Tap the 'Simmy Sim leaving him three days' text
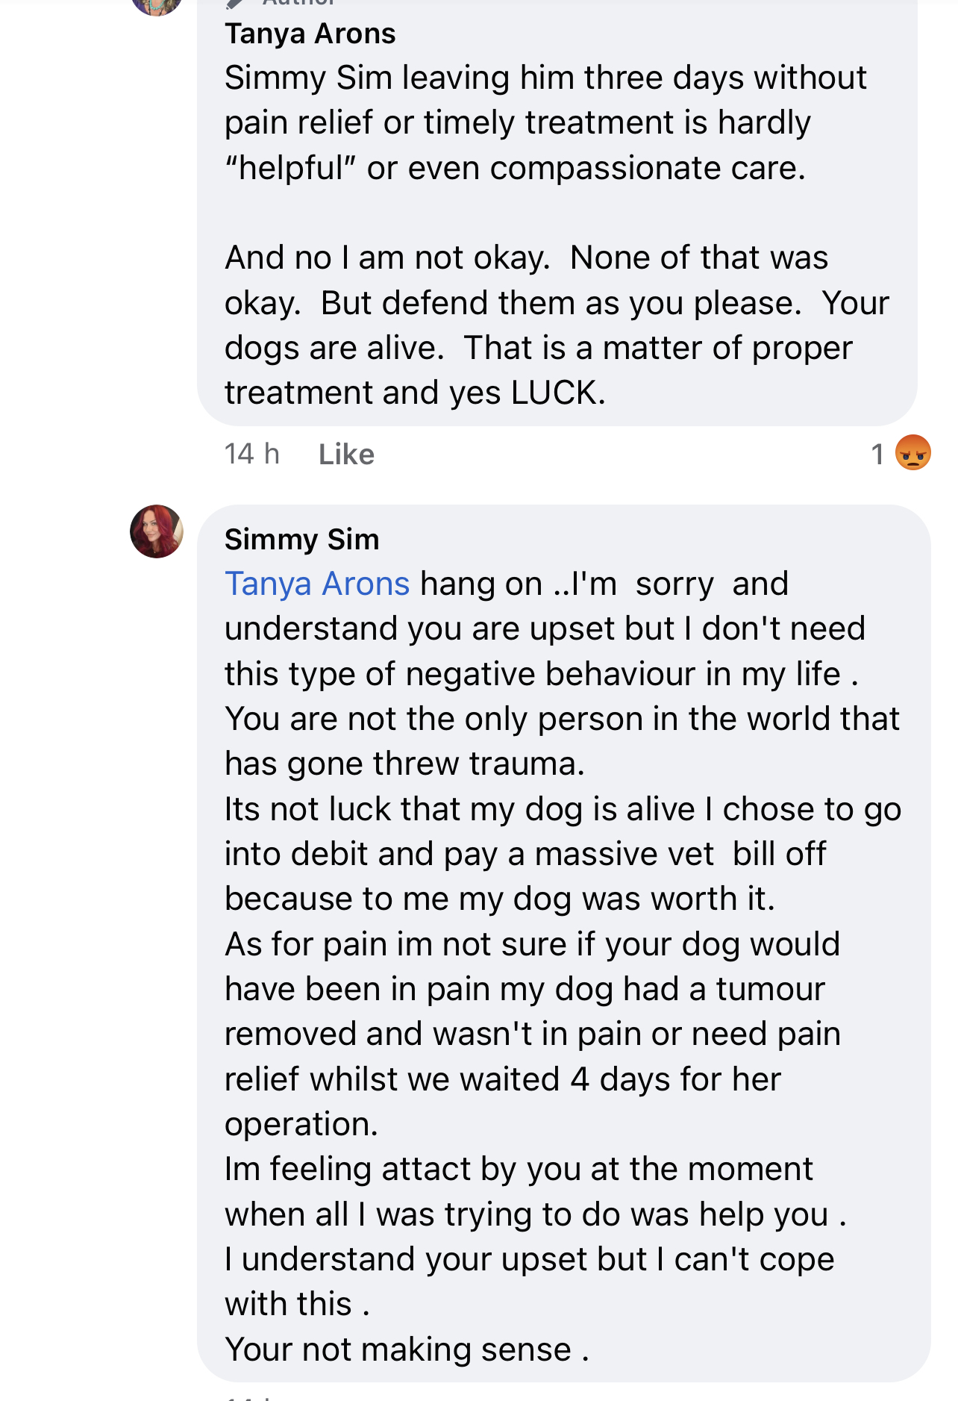Image resolution: width=958 pixels, height=1401 pixels. (x=545, y=122)
